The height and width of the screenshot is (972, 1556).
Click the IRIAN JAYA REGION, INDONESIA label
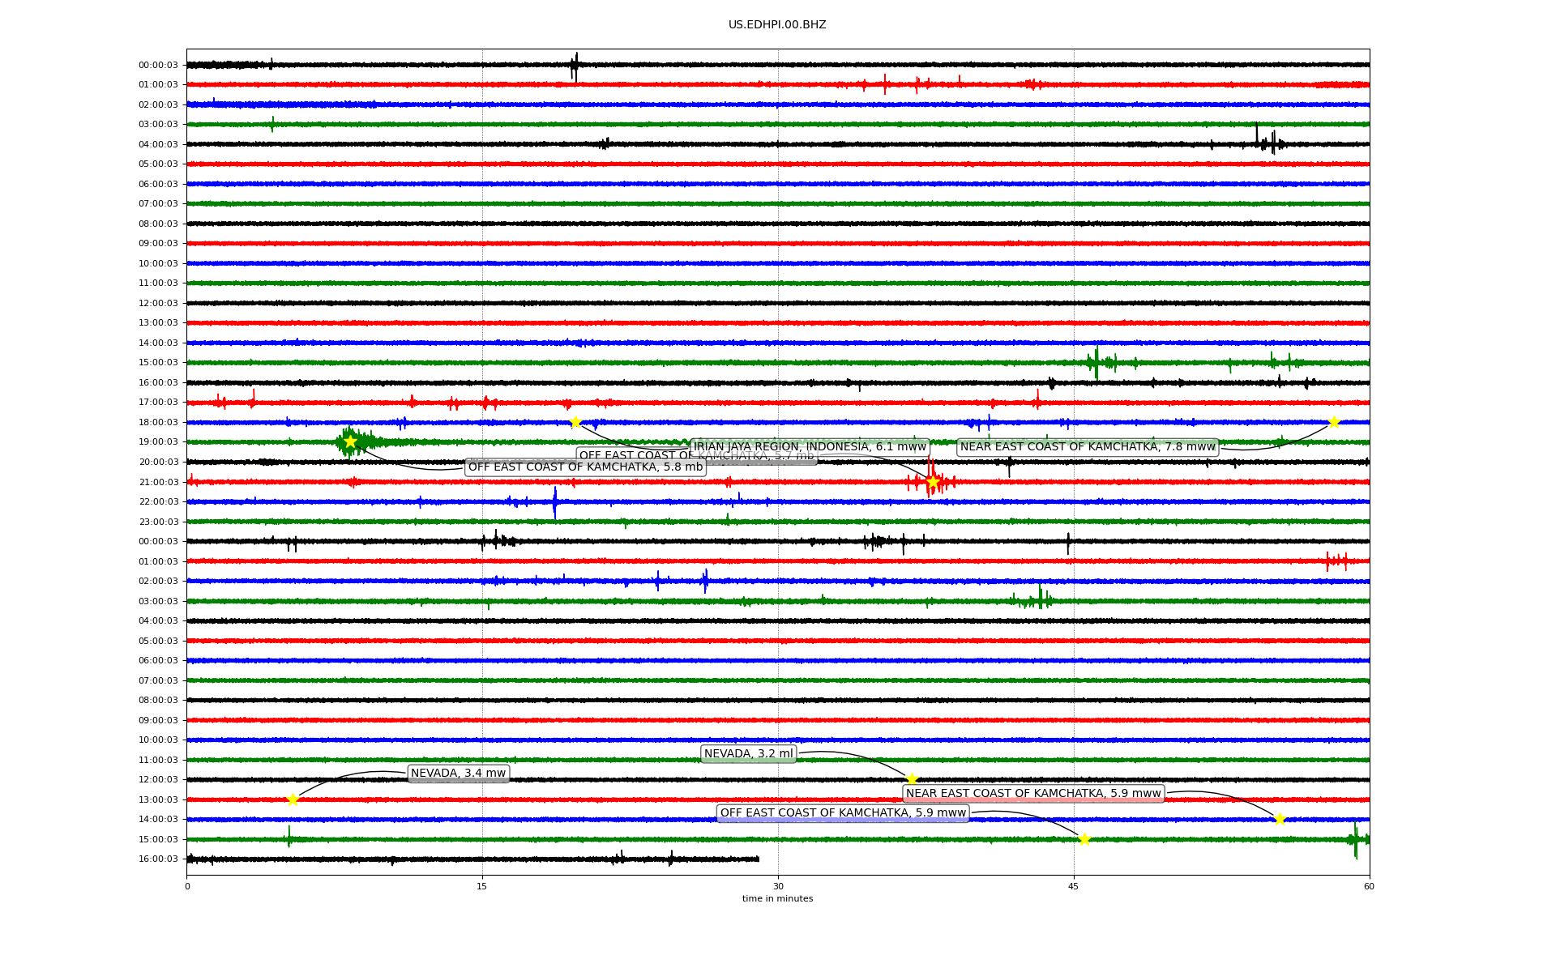(x=810, y=446)
